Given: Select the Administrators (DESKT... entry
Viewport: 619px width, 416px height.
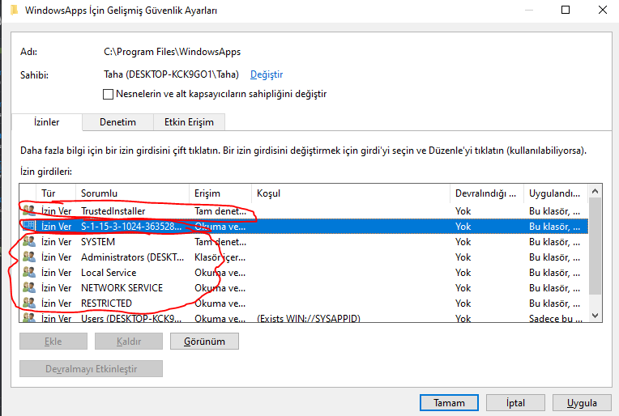Looking at the screenshot, I should (x=304, y=257).
